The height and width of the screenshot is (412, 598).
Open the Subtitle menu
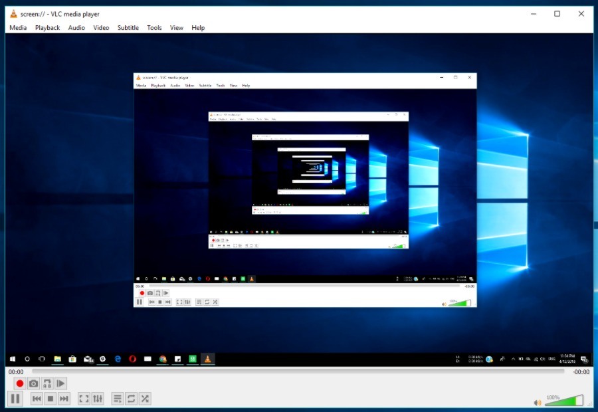coord(128,27)
